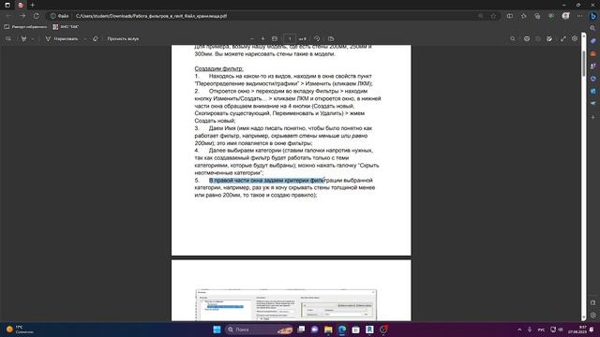Open browser settings and more menu
Screen dimensions: 600x337
click(x=579, y=16)
